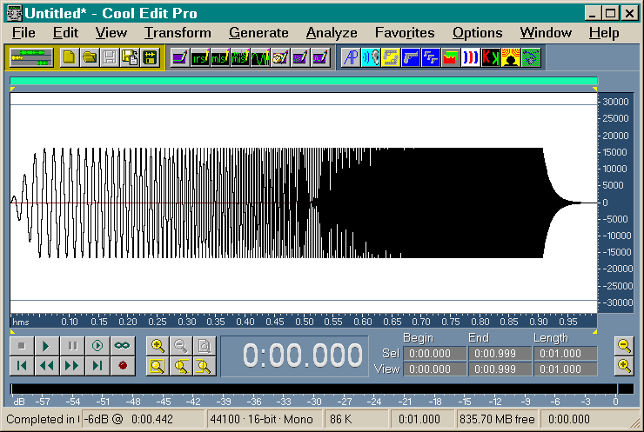The height and width of the screenshot is (432, 644).
Task: Click the Sel Begin time field
Action: [434, 353]
